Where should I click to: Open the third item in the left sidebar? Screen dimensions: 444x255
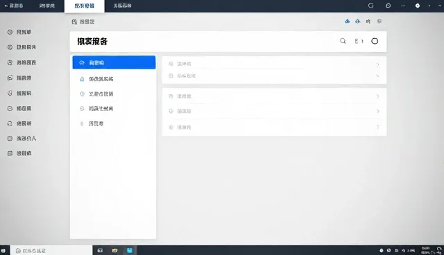click(22, 62)
